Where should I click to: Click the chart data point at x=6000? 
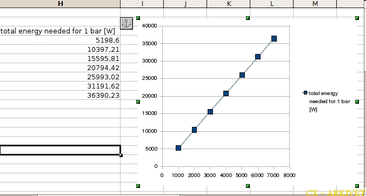click(258, 57)
